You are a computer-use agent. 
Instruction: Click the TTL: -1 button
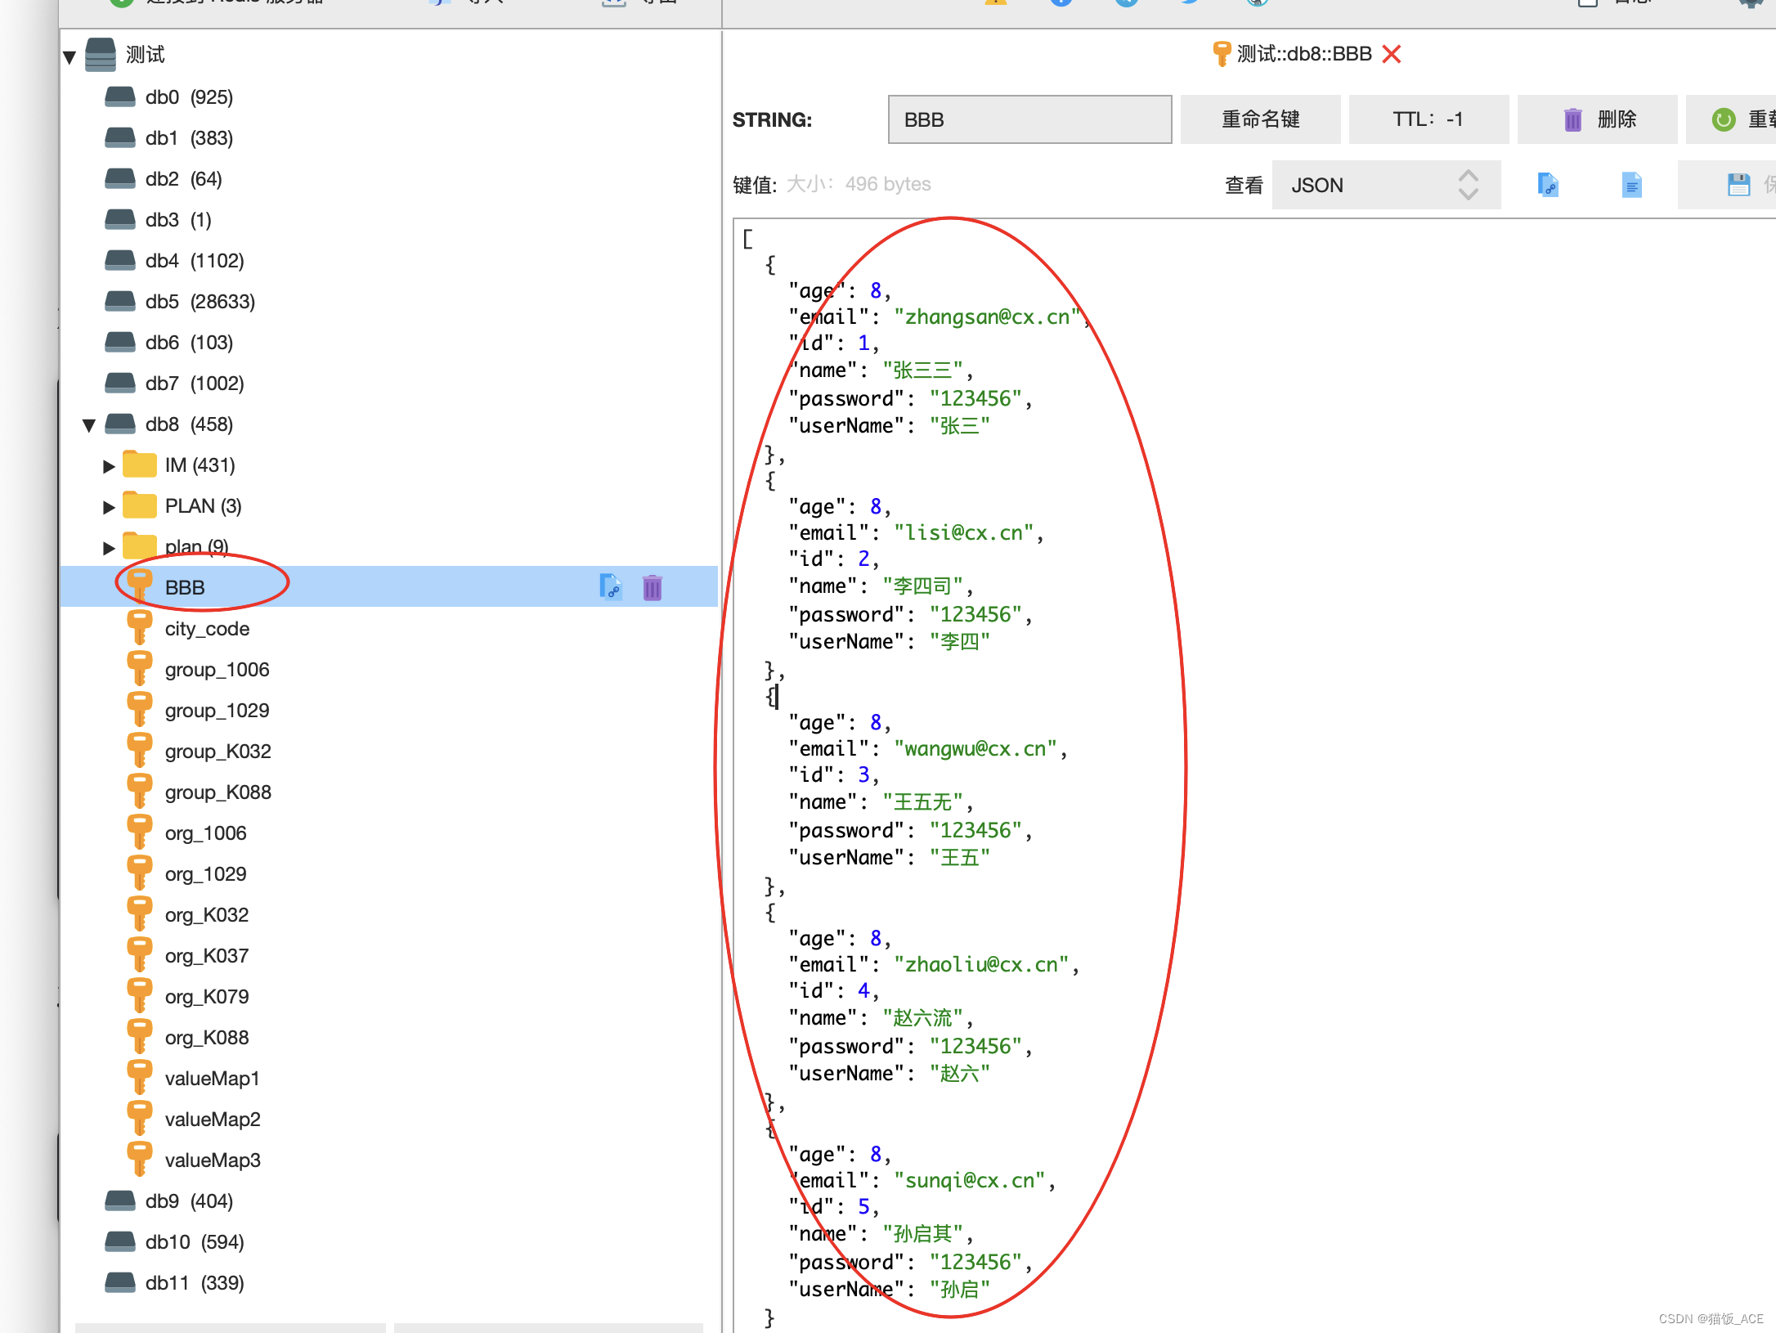pos(1428,119)
